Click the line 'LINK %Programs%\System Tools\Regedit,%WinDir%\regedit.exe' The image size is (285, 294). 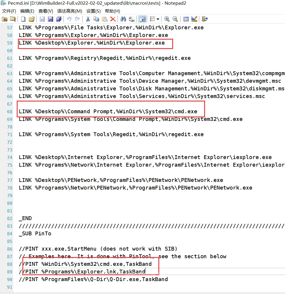coord(111,134)
